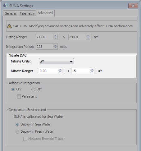This screenshot has height=151, width=141.
Task: Open the Nitrate Units dropdown
Action: coord(57,61)
